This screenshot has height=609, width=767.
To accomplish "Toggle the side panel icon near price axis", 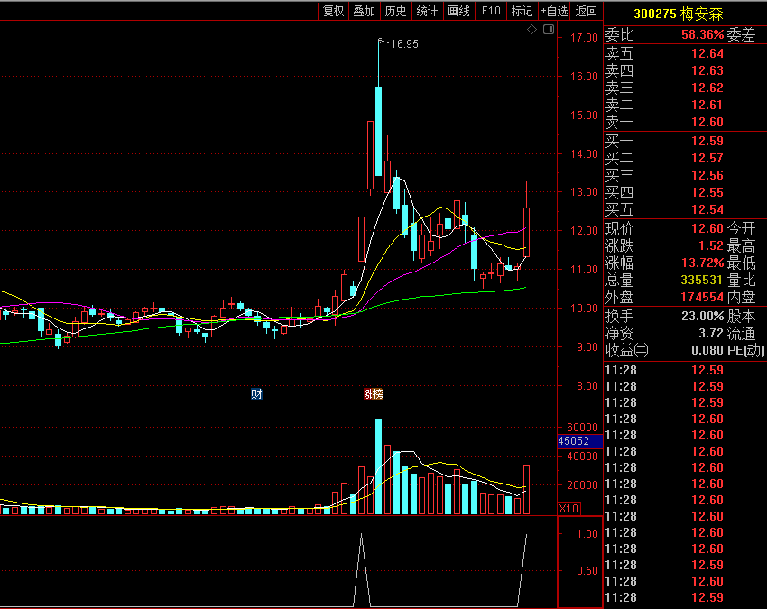I will pos(548,31).
